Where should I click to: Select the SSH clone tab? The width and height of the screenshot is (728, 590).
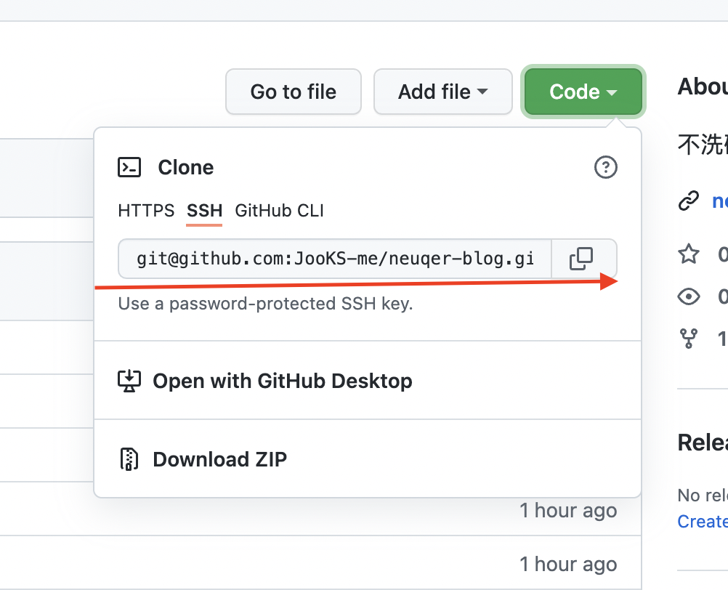tap(204, 211)
